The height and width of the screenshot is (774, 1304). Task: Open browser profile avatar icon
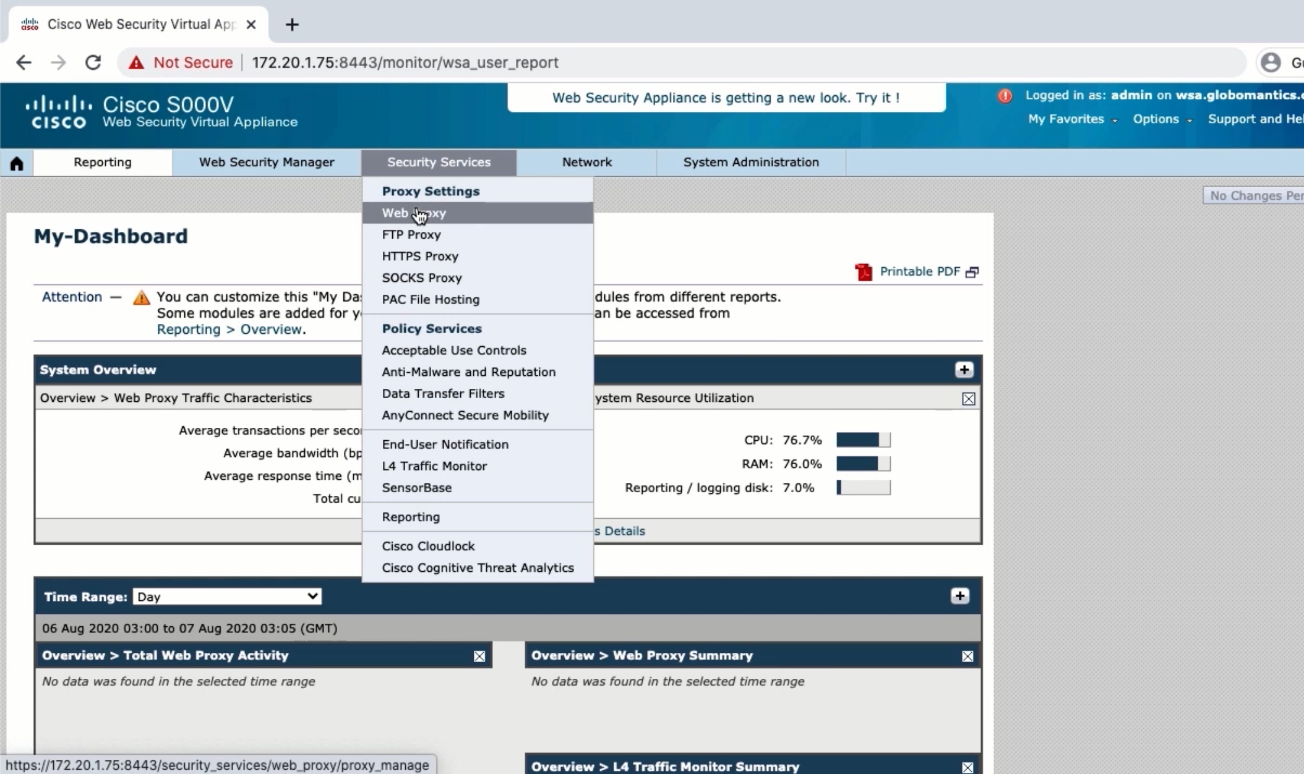click(1271, 62)
